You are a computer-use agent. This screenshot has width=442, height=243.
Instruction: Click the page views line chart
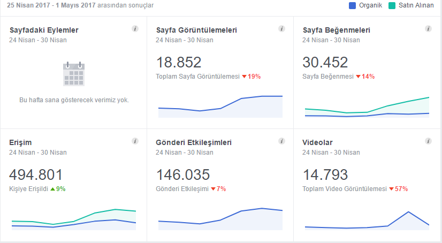pos(220,107)
